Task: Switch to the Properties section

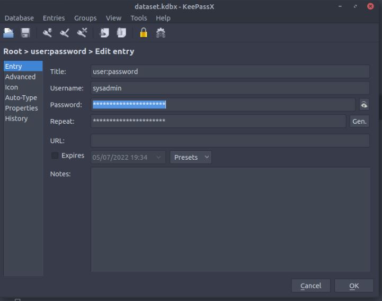Action: pos(23,108)
